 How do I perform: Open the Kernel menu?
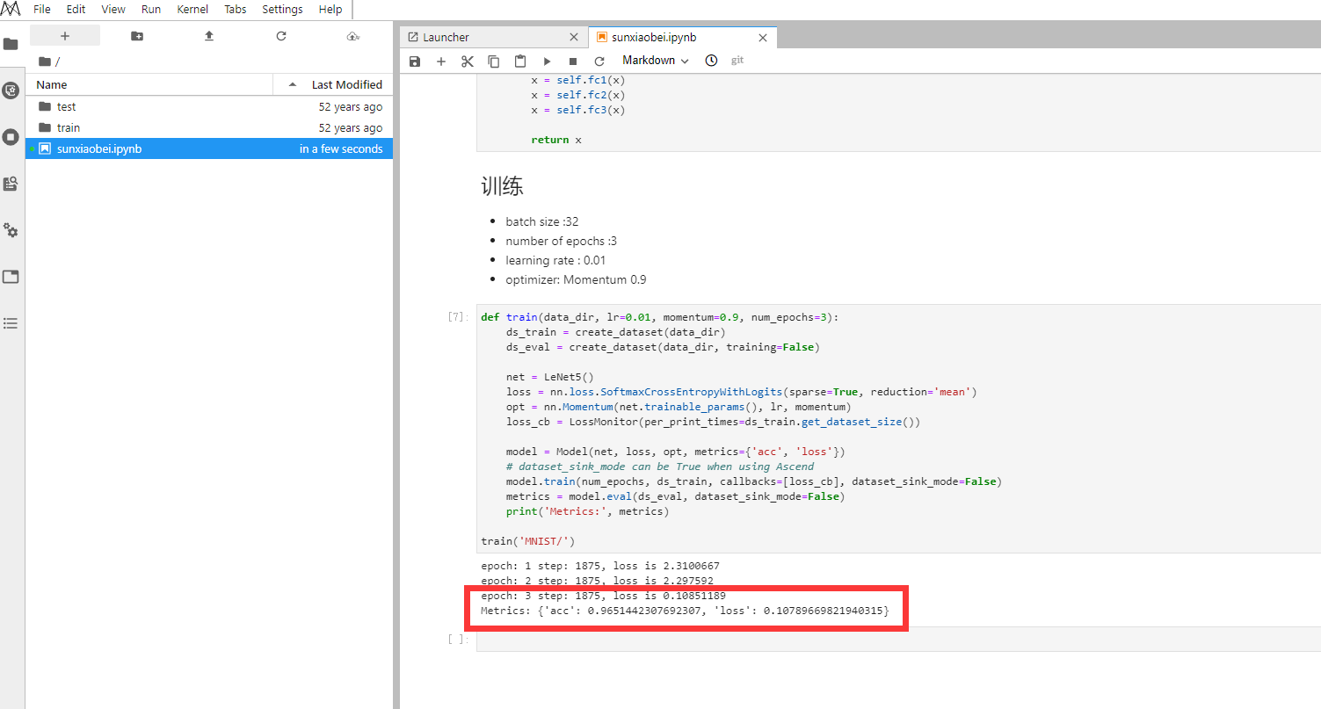[x=192, y=9]
